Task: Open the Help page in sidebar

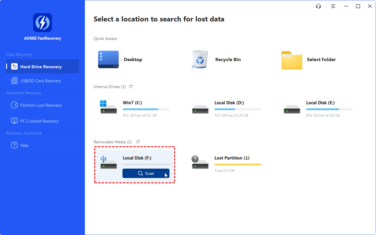Action: coord(43,145)
